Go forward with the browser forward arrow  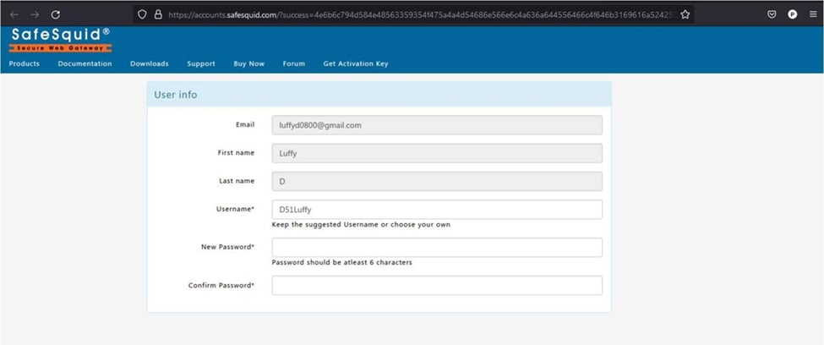(35, 14)
